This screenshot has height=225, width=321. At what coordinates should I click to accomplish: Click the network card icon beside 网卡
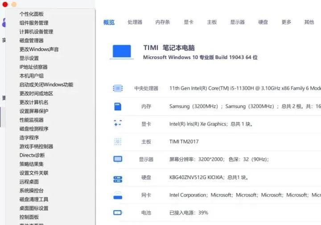[x=118, y=195]
